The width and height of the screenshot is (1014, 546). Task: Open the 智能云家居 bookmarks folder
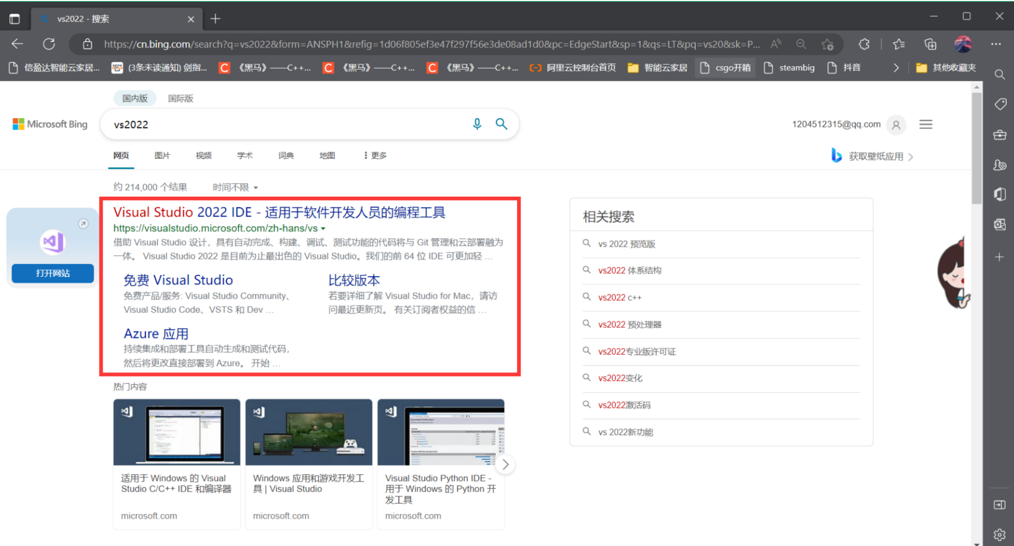click(x=658, y=68)
